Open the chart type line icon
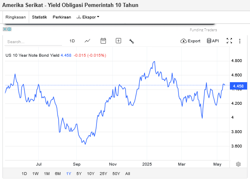 pos(87,41)
